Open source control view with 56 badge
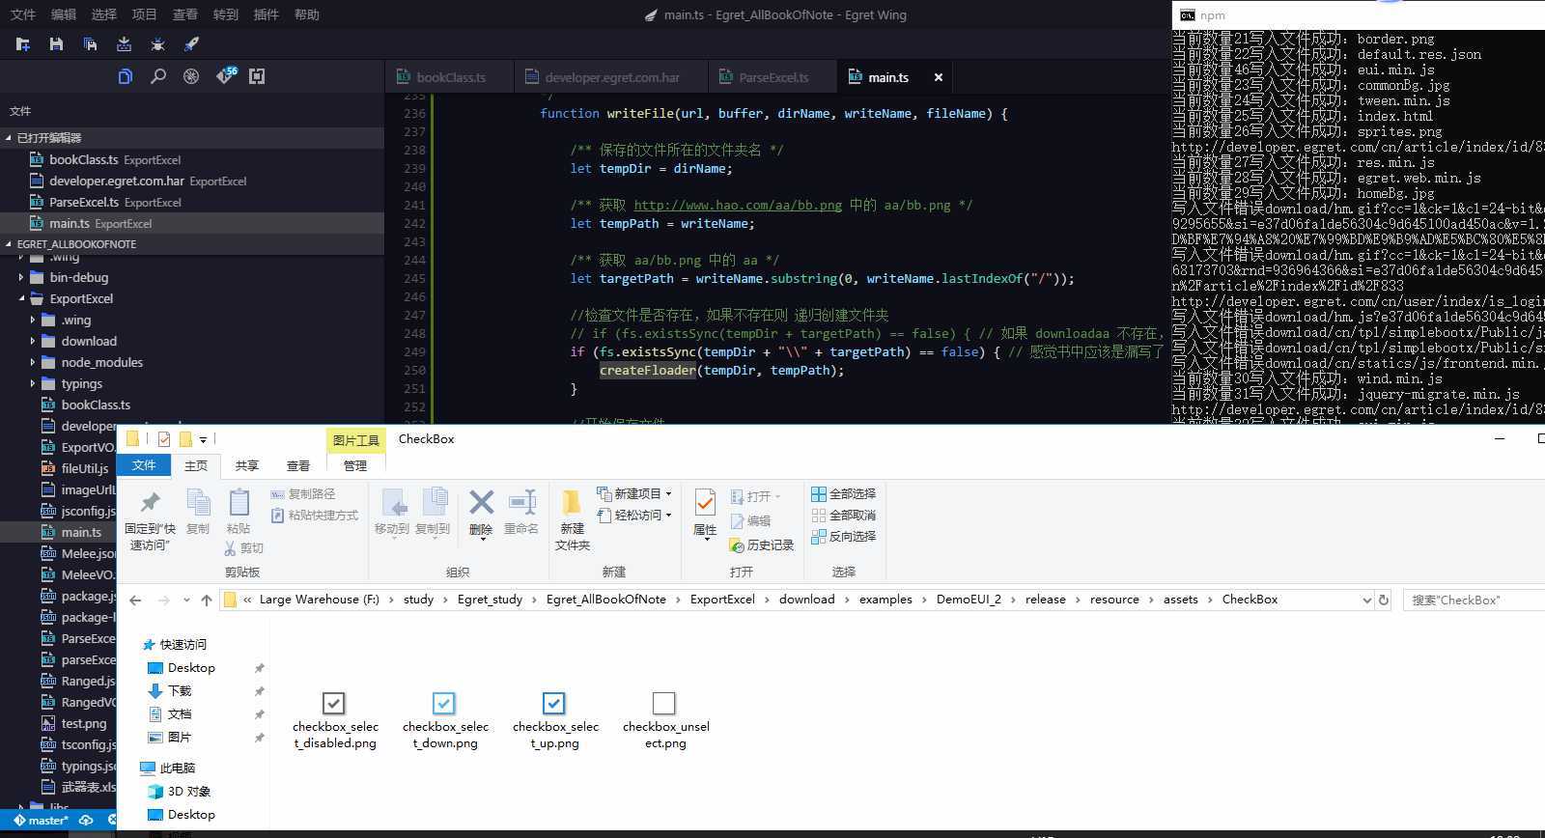 point(226,75)
